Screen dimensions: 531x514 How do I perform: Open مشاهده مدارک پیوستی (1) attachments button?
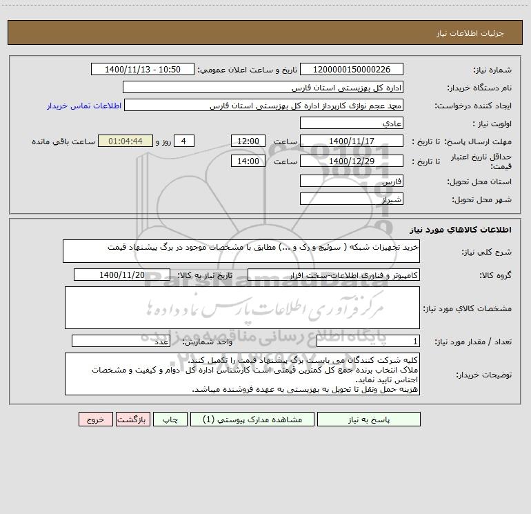(x=252, y=419)
